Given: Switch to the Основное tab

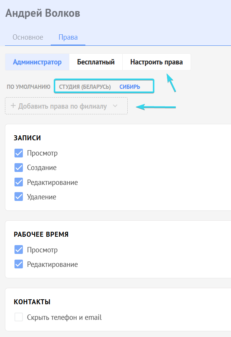Looking at the screenshot, I should coord(28,37).
